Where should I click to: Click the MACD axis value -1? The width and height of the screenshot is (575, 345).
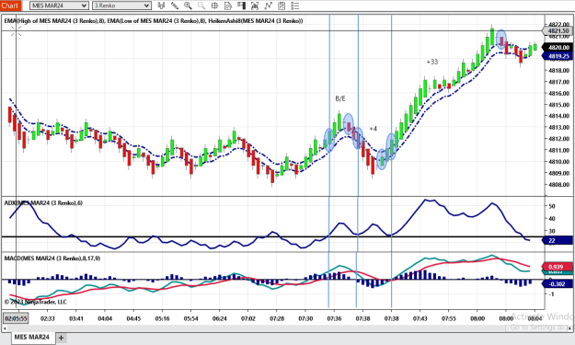point(551,294)
